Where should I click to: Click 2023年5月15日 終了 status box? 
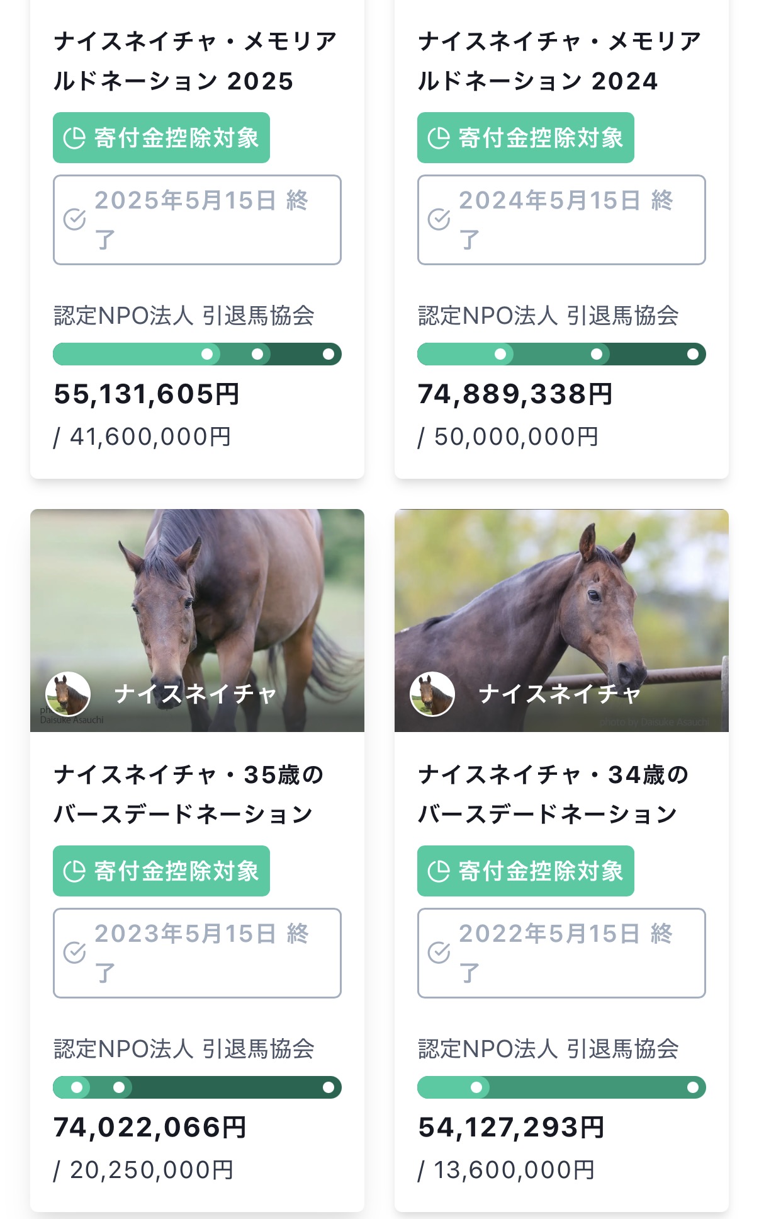click(x=197, y=953)
